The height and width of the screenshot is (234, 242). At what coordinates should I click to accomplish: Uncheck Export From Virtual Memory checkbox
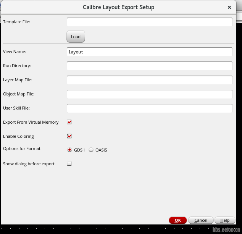click(69, 122)
